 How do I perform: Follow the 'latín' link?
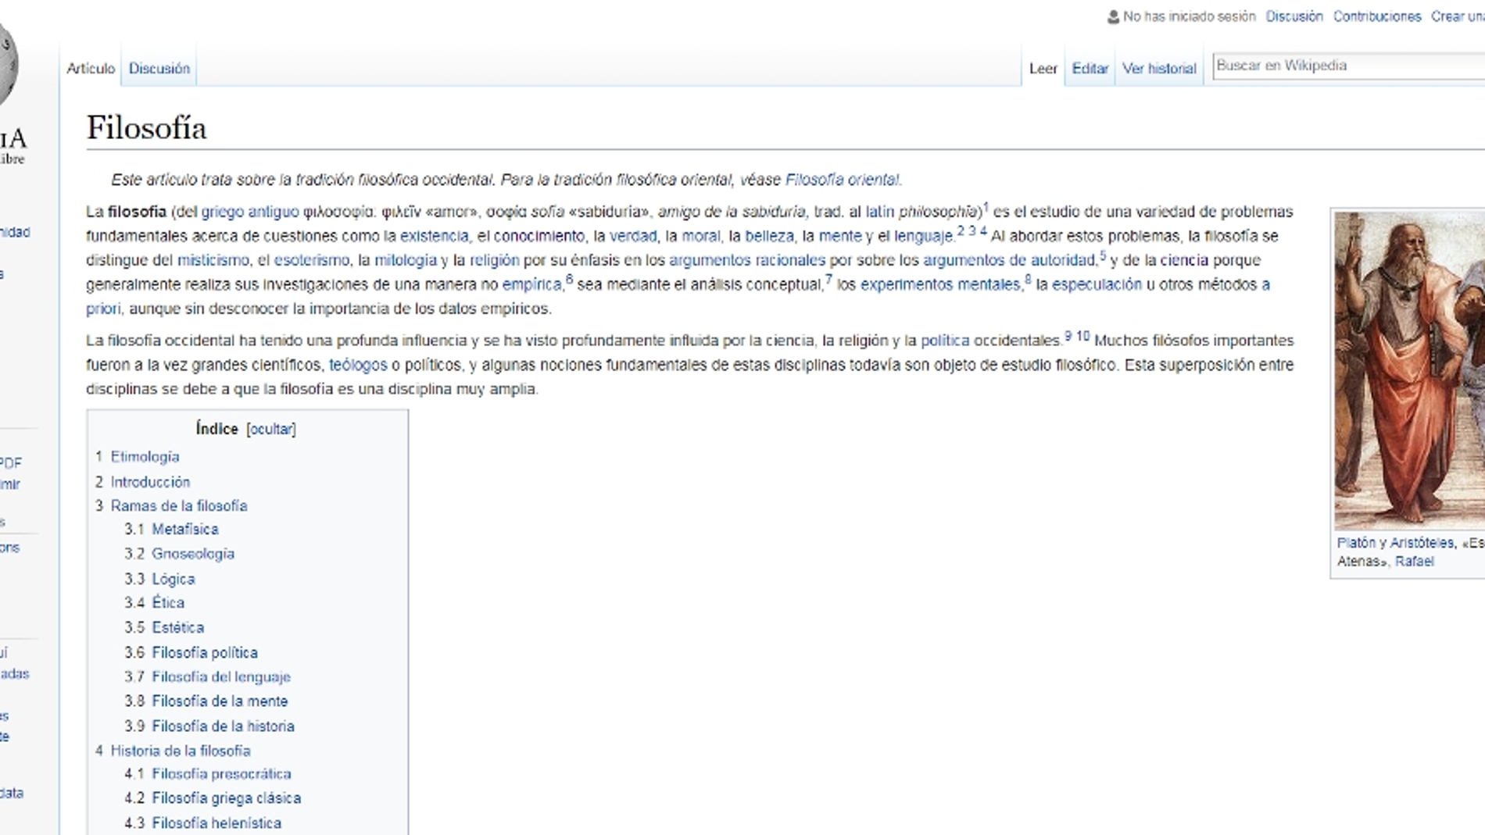tap(879, 212)
